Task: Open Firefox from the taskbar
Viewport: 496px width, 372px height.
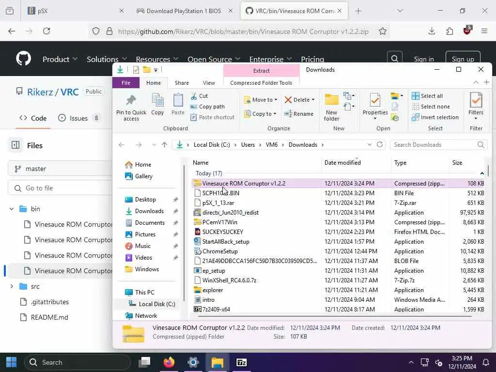Action: pos(169,362)
